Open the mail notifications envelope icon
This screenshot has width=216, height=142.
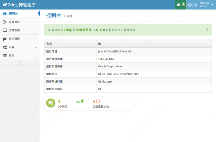click(x=179, y=5)
